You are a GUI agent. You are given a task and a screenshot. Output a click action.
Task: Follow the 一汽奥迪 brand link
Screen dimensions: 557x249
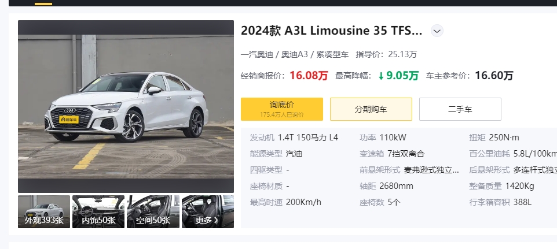tap(257, 54)
